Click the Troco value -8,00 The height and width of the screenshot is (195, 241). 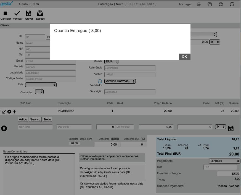tap(237, 179)
